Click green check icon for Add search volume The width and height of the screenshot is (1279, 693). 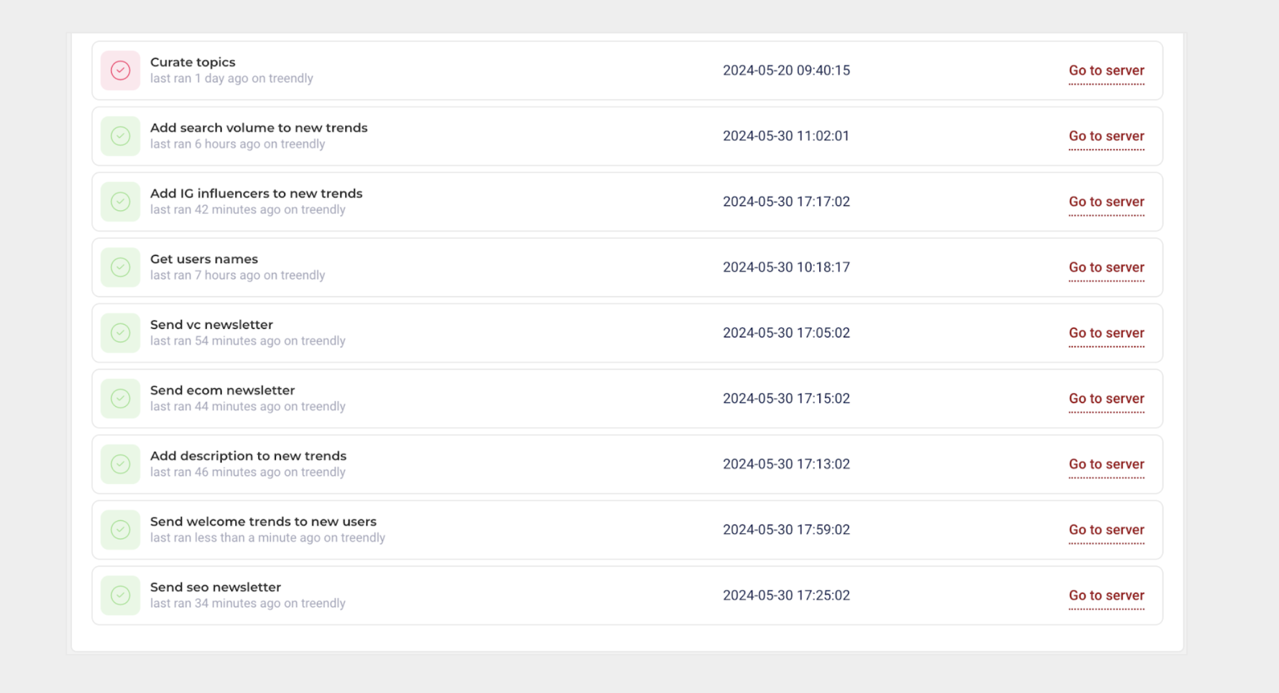click(x=120, y=136)
